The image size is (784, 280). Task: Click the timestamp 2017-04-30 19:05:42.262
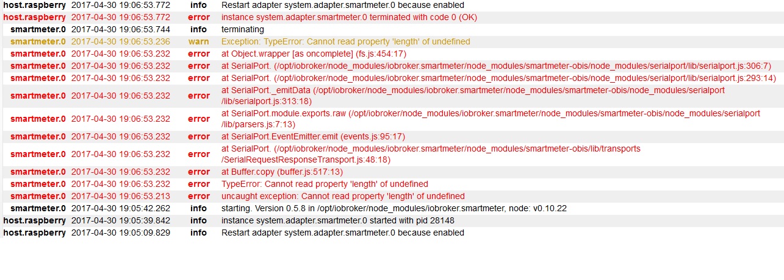[x=121, y=208]
